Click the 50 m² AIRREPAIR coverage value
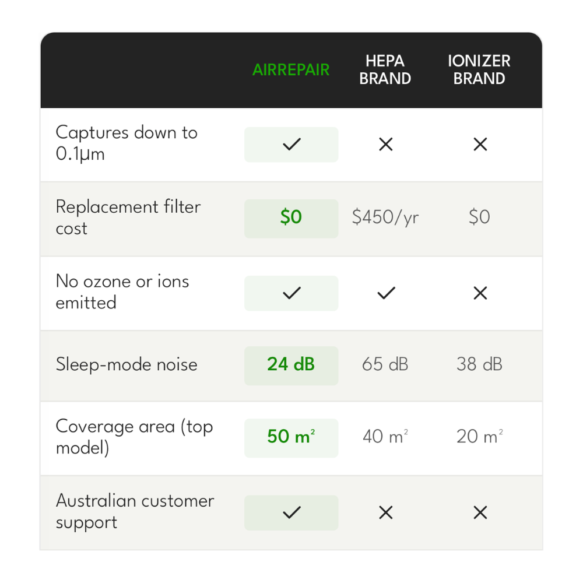583x583 pixels. pyautogui.click(x=291, y=436)
